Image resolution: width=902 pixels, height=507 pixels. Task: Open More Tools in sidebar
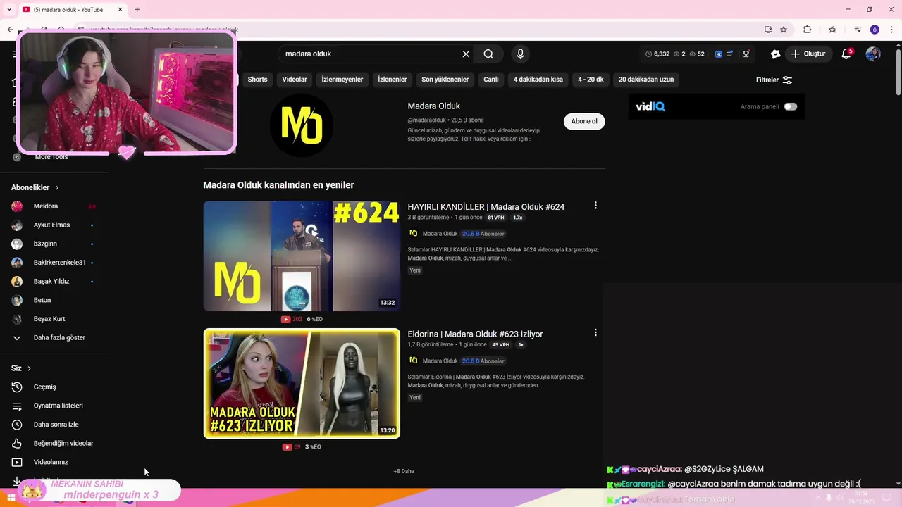coord(51,157)
